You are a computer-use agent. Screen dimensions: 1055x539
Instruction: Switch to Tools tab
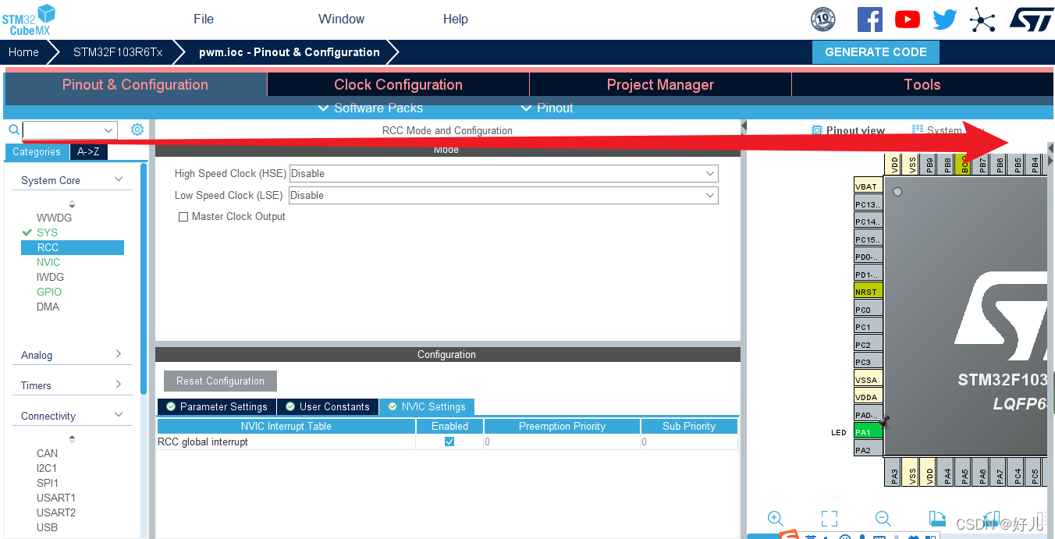[x=922, y=85]
